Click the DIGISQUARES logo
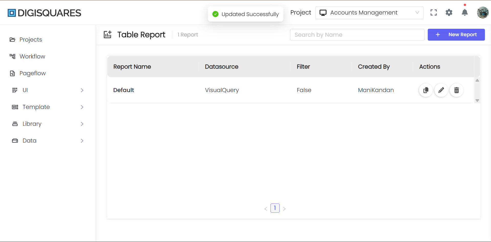This screenshot has height=242, width=491. tap(44, 13)
